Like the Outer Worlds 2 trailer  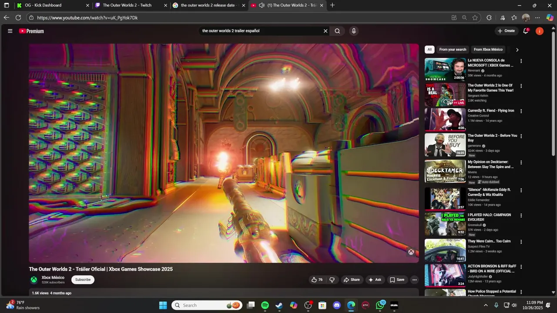pyautogui.click(x=317, y=280)
